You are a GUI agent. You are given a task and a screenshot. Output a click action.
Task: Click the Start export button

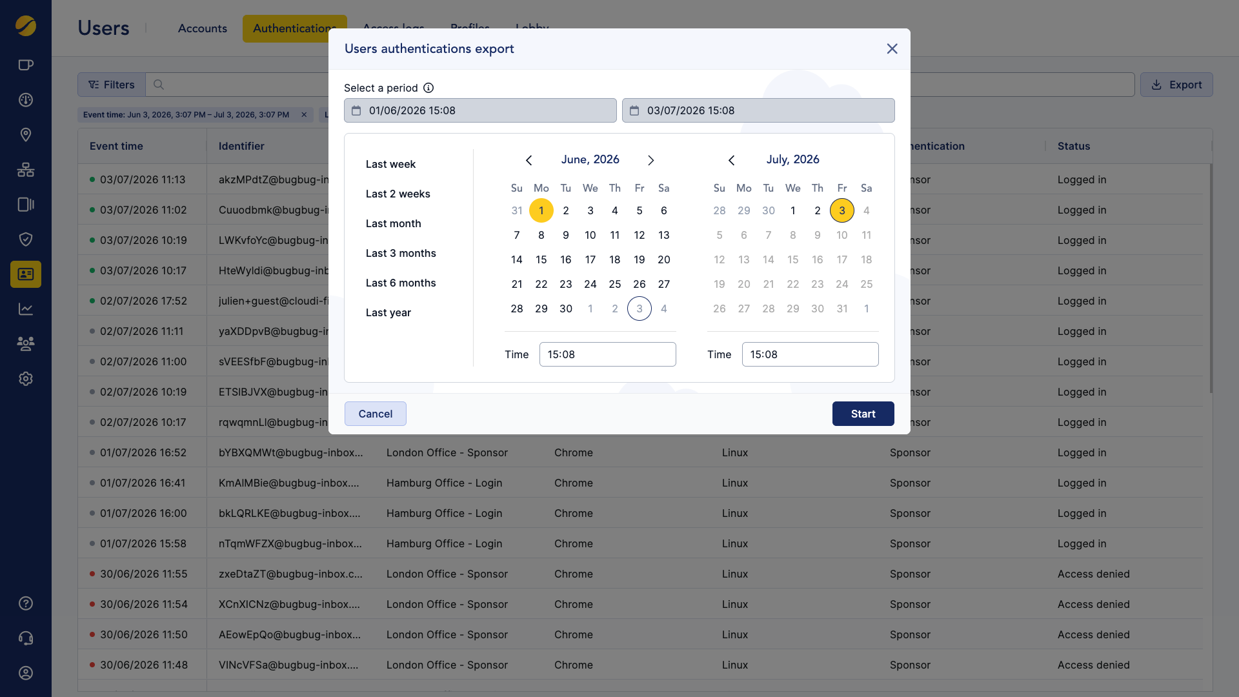tap(863, 414)
